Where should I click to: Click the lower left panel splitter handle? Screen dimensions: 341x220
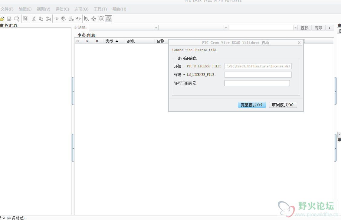click(73, 148)
